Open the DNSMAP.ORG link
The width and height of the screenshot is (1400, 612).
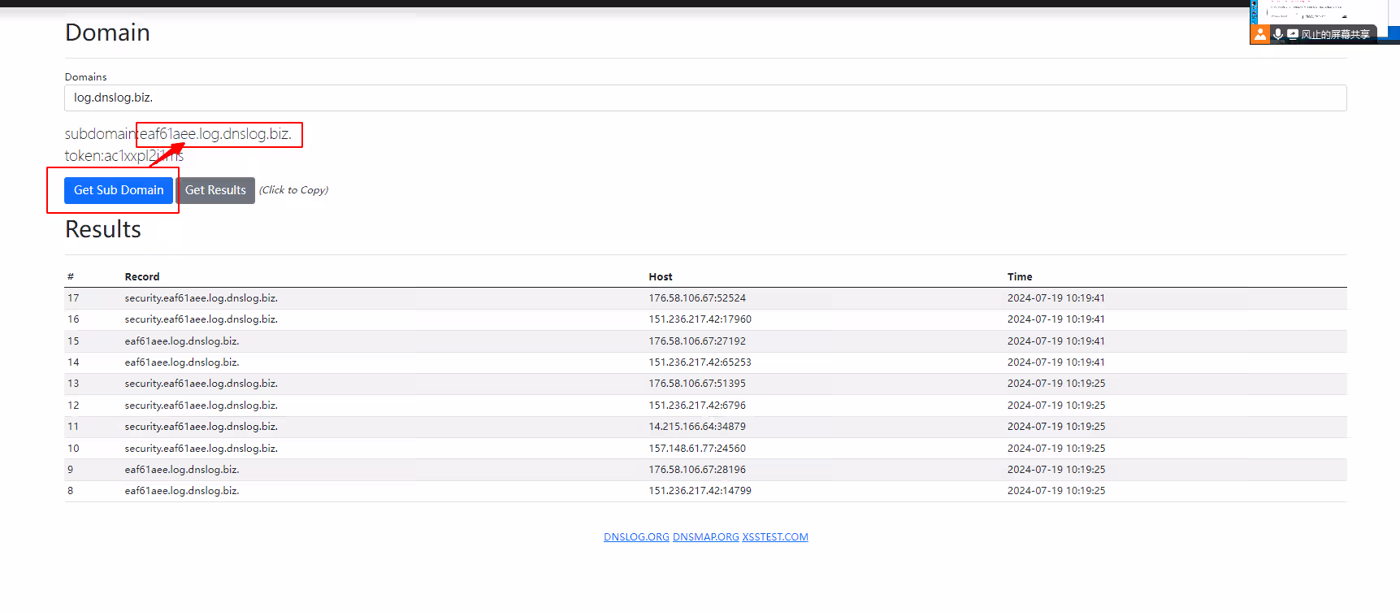pyautogui.click(x=705, y=537)
